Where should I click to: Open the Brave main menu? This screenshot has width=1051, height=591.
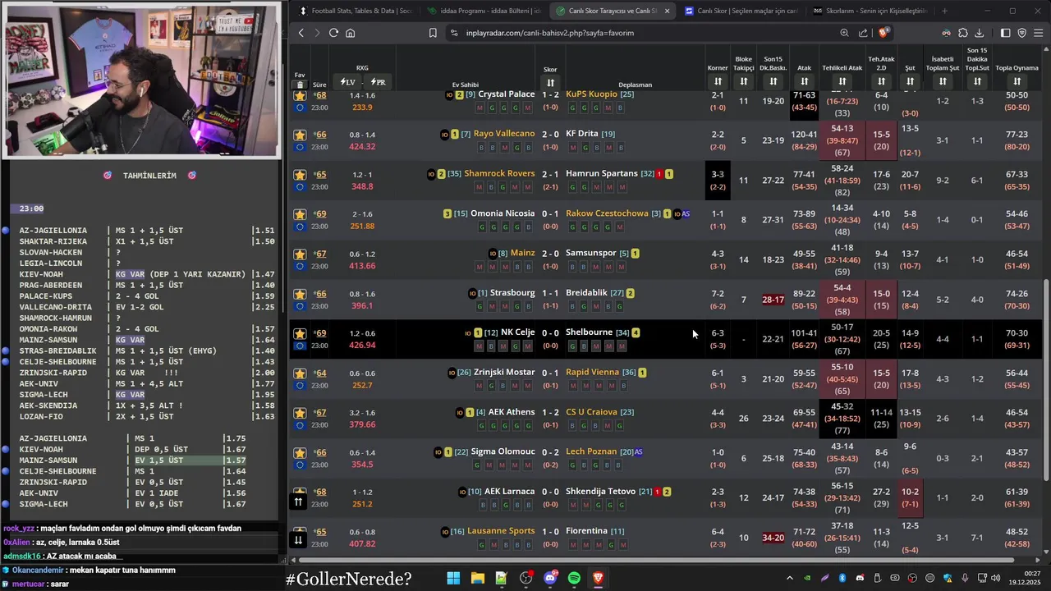1039,33
